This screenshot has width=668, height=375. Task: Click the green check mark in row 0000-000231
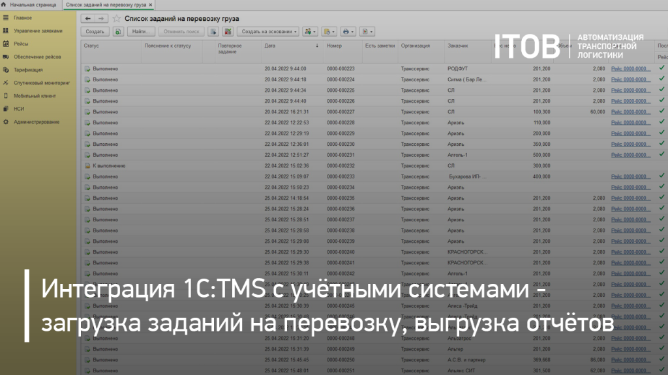pyautogui.click(x=661, y=154)
